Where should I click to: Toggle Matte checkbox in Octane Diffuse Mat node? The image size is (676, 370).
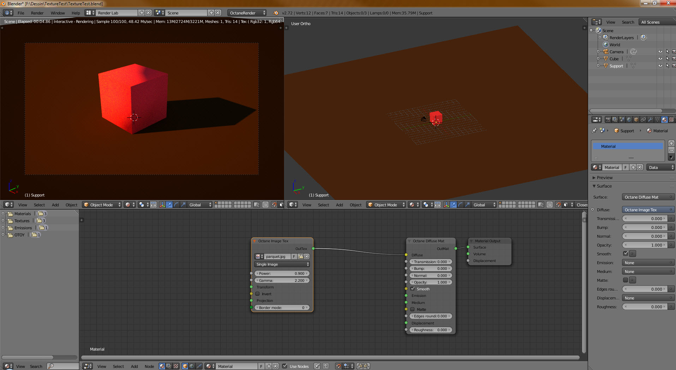(412, 309)
